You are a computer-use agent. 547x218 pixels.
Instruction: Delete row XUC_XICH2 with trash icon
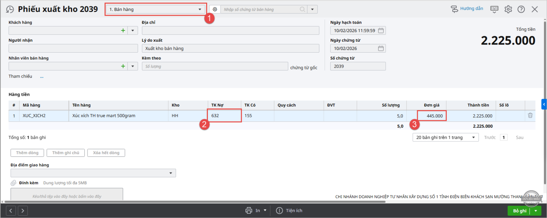point(530,115)
